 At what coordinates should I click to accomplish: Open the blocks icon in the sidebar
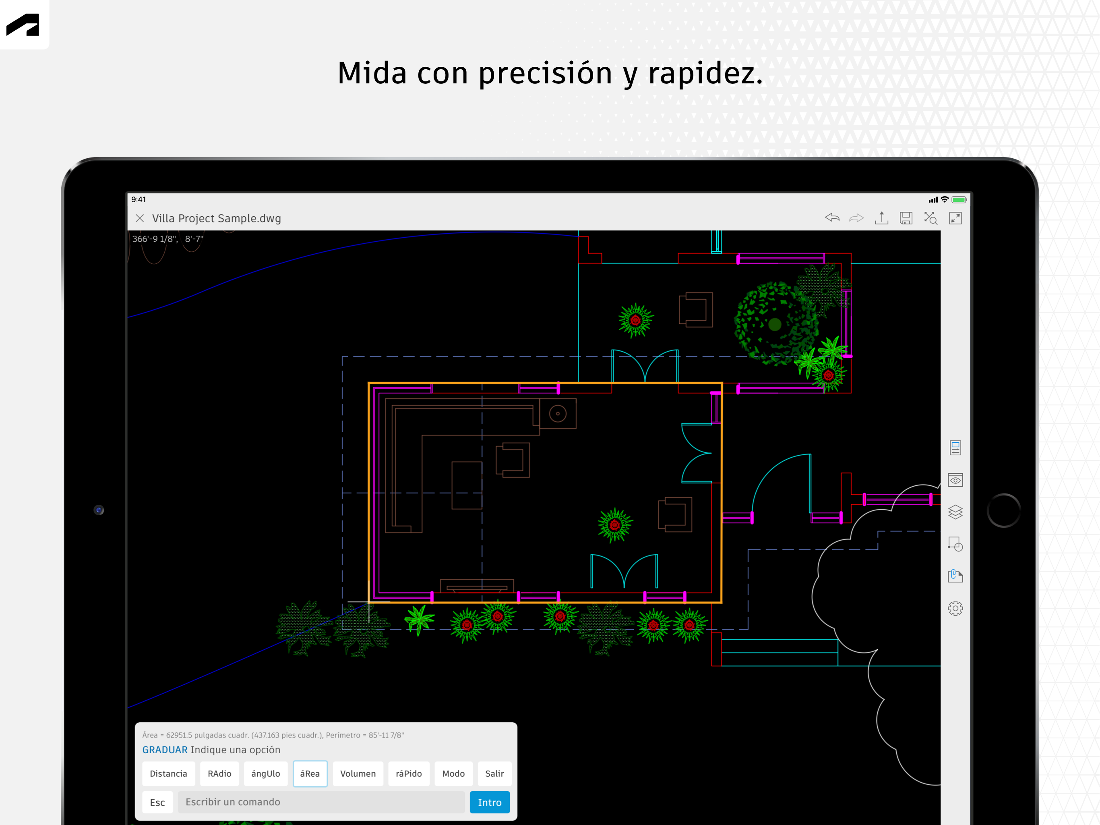955,544
